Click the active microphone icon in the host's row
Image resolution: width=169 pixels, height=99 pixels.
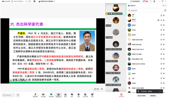point(161,20)
